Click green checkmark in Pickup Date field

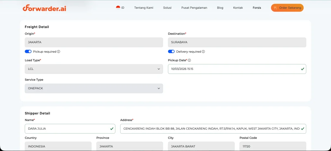point(303,69)
